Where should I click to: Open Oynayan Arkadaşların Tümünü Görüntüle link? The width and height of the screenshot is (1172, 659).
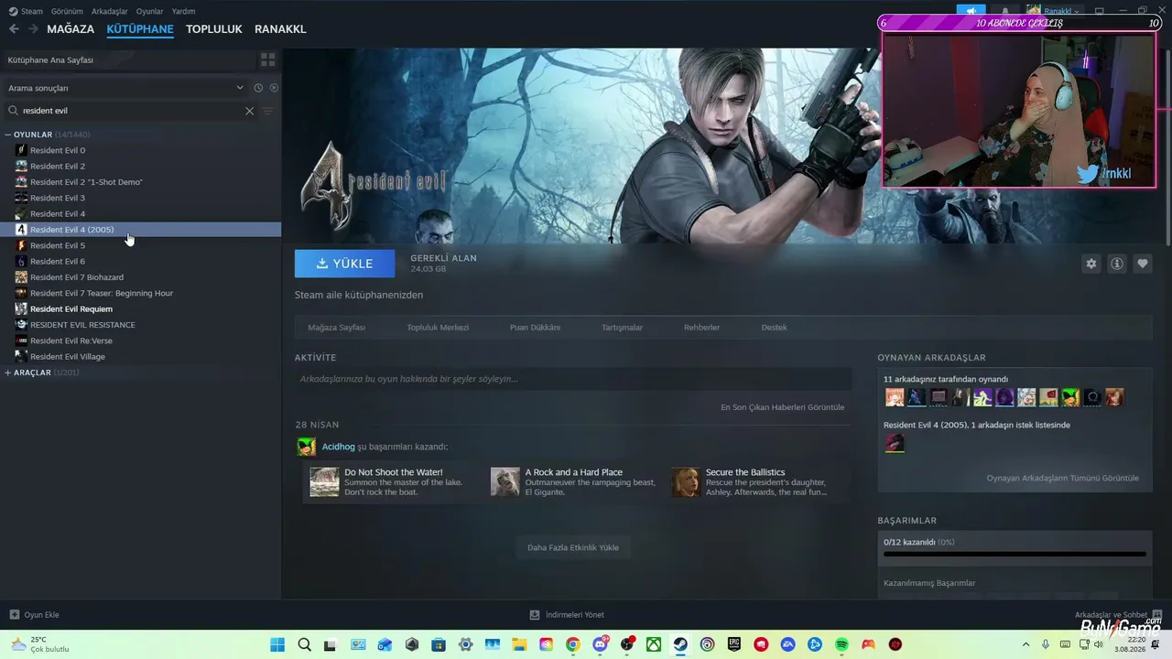(x=1062, y=478)
